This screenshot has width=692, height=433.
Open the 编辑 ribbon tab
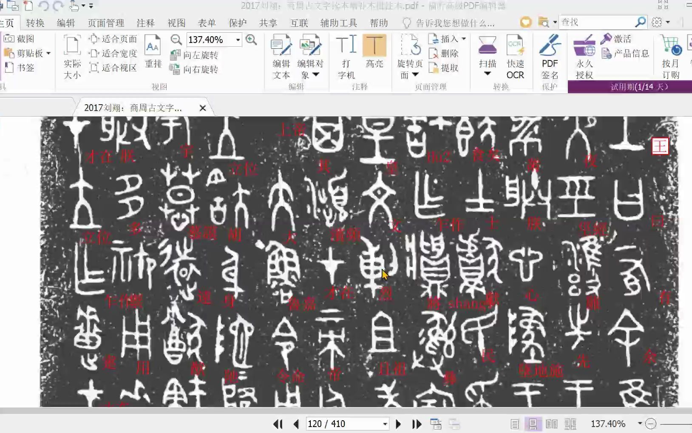[x=65, y=23]
